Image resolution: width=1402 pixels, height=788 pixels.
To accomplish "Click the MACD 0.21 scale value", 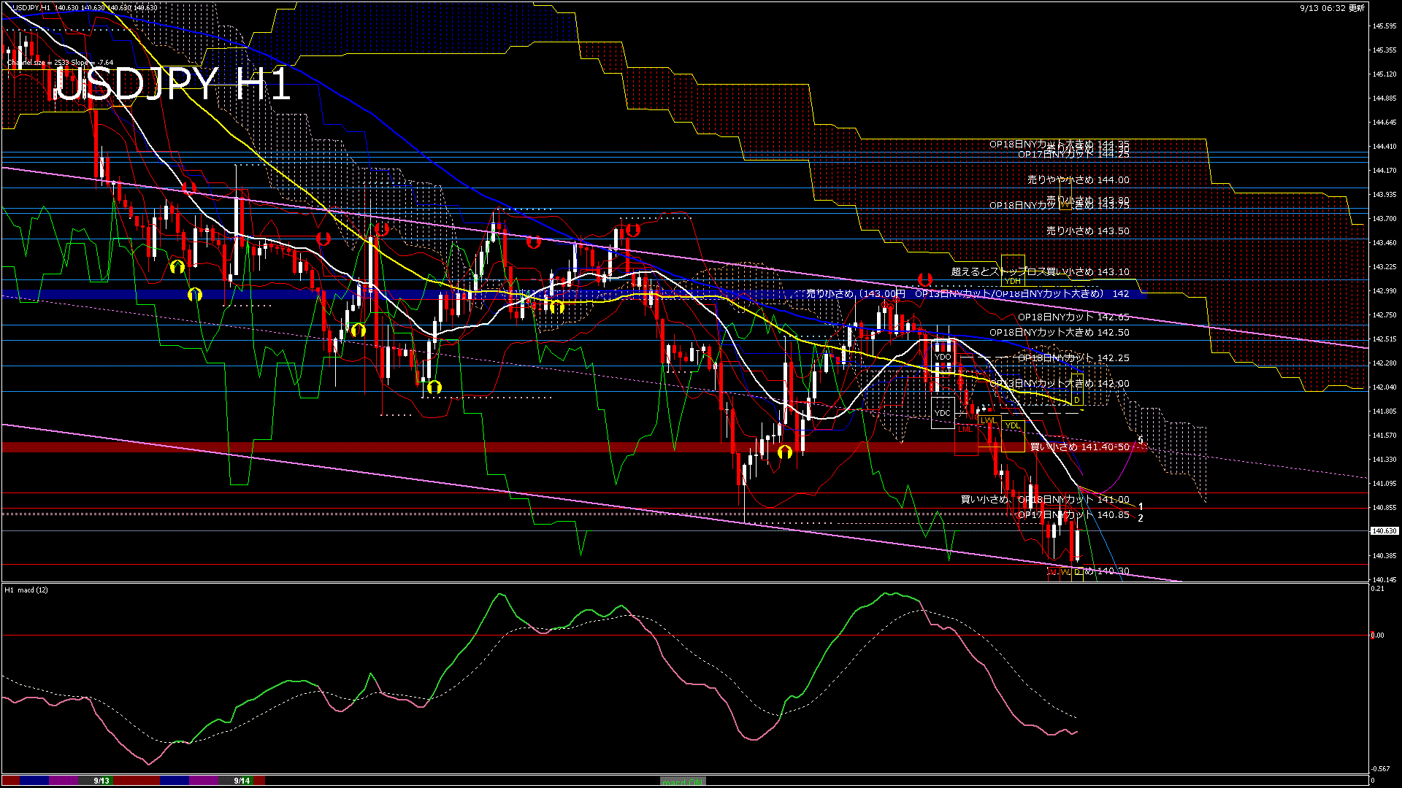I will (x=1377, y=589).
